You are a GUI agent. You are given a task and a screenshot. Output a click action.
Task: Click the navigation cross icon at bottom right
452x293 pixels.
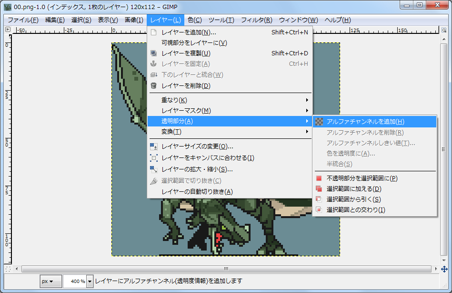444,269
